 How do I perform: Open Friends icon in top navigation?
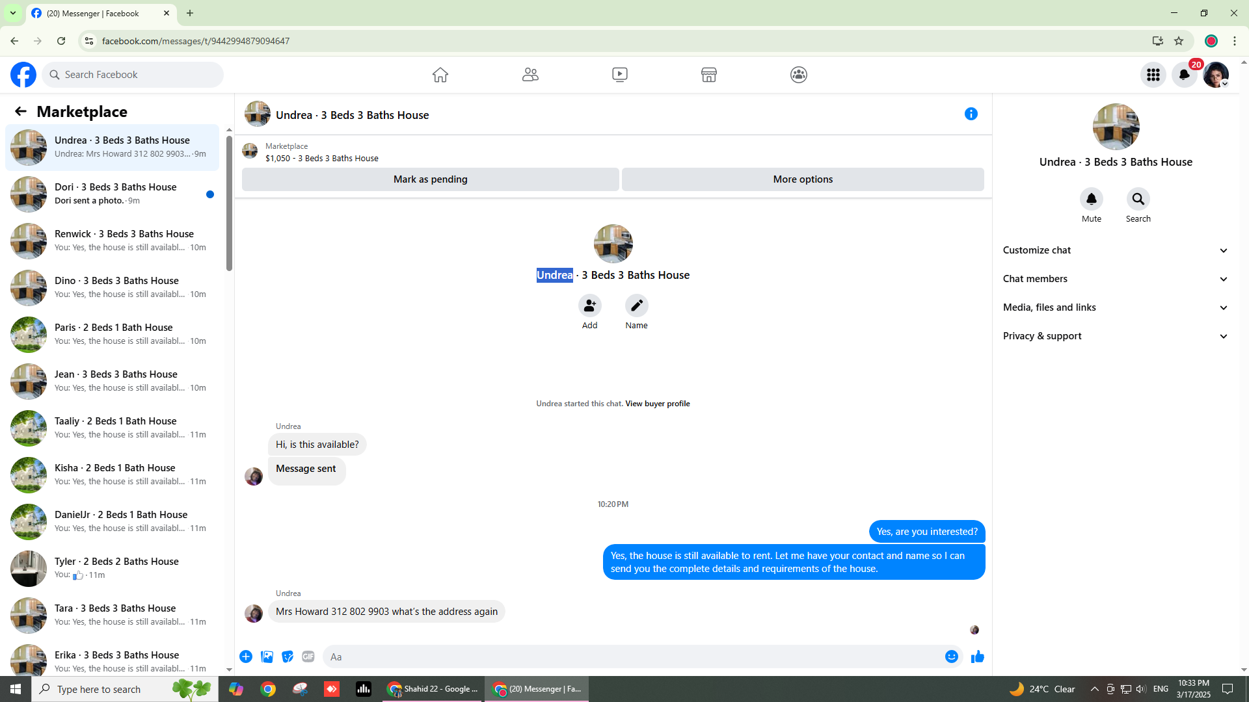pos(530,75)
